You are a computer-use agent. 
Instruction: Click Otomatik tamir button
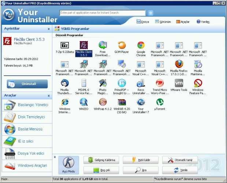pos(180,160)
